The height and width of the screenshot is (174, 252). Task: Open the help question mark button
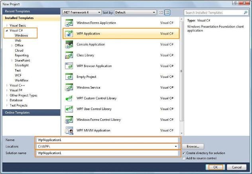[x=235, y=3]
